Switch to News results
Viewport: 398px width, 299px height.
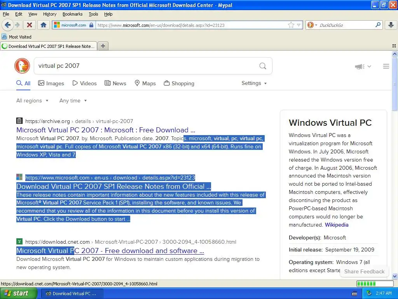pyautogui.click(x=115, y=83)
